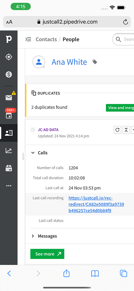
Task: Refresh the JC-AD DATA panel
Action: pyautogui.click(x=117, y=130)
